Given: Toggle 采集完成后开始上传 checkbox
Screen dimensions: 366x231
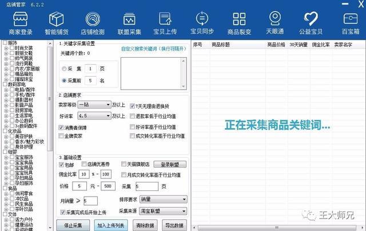Looking at the screenshot, I should coord(62,212).
